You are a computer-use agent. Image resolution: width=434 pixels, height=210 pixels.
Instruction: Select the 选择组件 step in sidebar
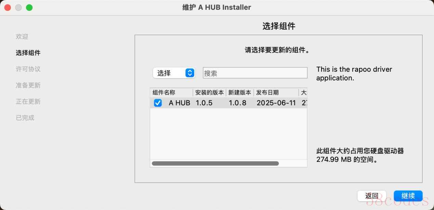[28, 53]
